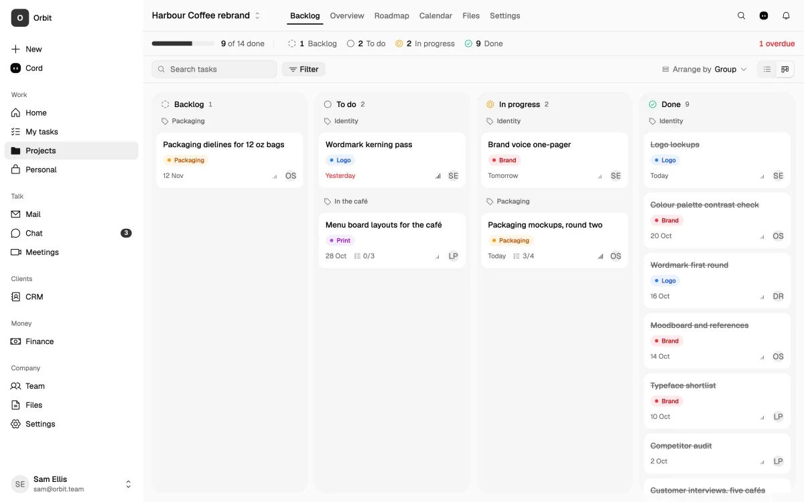Click DR avatar on Wordmark first round card
This screenshot has height=502, width=804.
[x=778, y=297]
